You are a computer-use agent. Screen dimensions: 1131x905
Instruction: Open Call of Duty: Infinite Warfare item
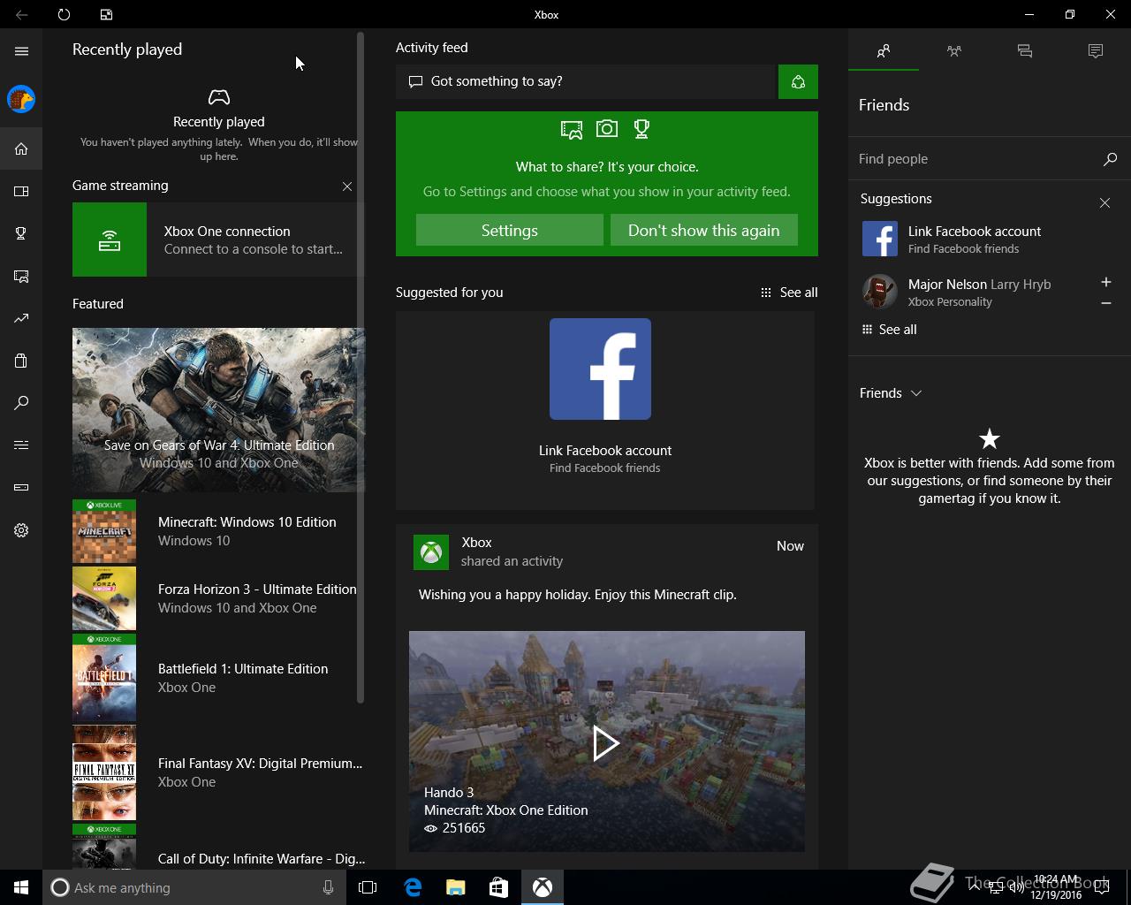pyautogui.click(x=217, y=847)
